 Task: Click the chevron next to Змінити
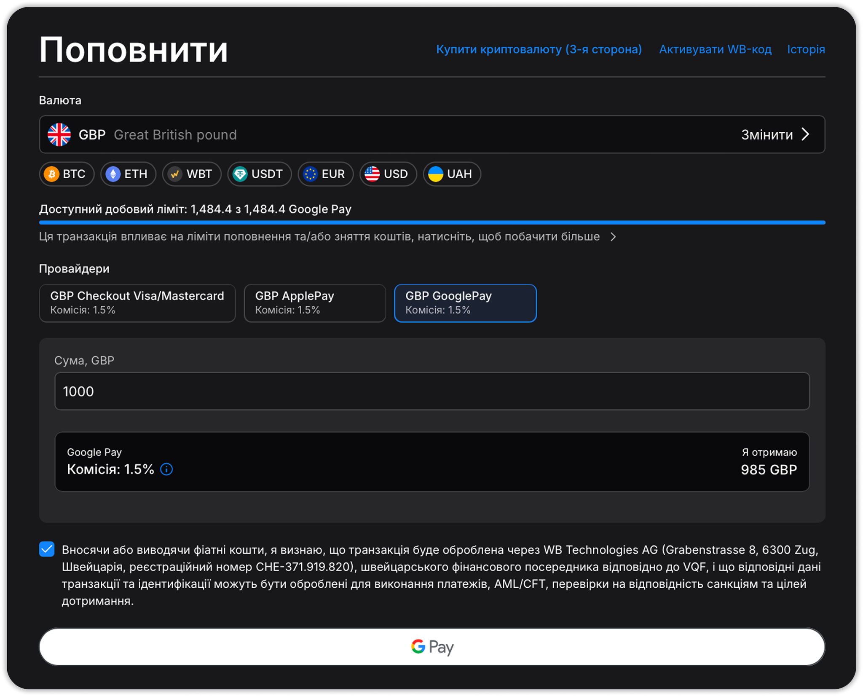(806, 134)
